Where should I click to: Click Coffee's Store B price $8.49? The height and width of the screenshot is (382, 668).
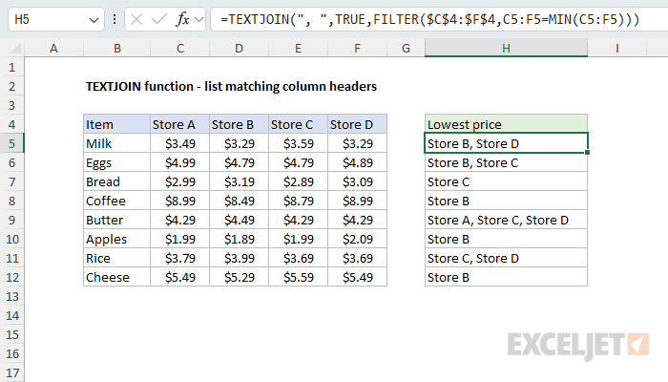tap(239, 201)
